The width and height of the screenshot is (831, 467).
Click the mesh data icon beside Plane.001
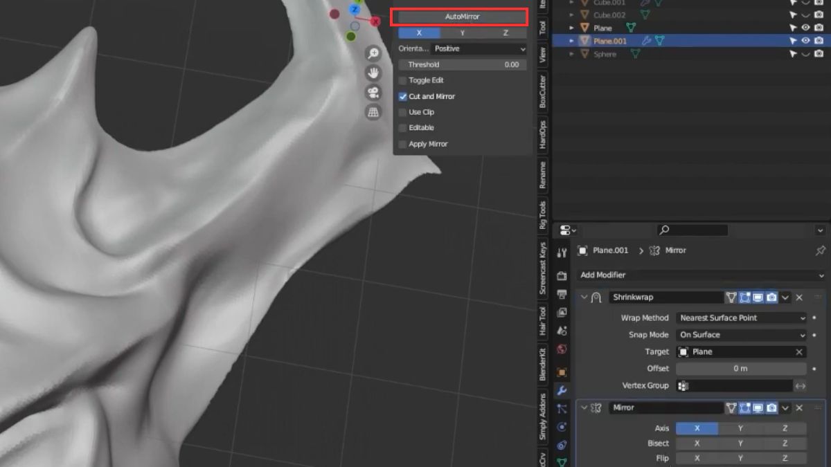click(659, 41)
